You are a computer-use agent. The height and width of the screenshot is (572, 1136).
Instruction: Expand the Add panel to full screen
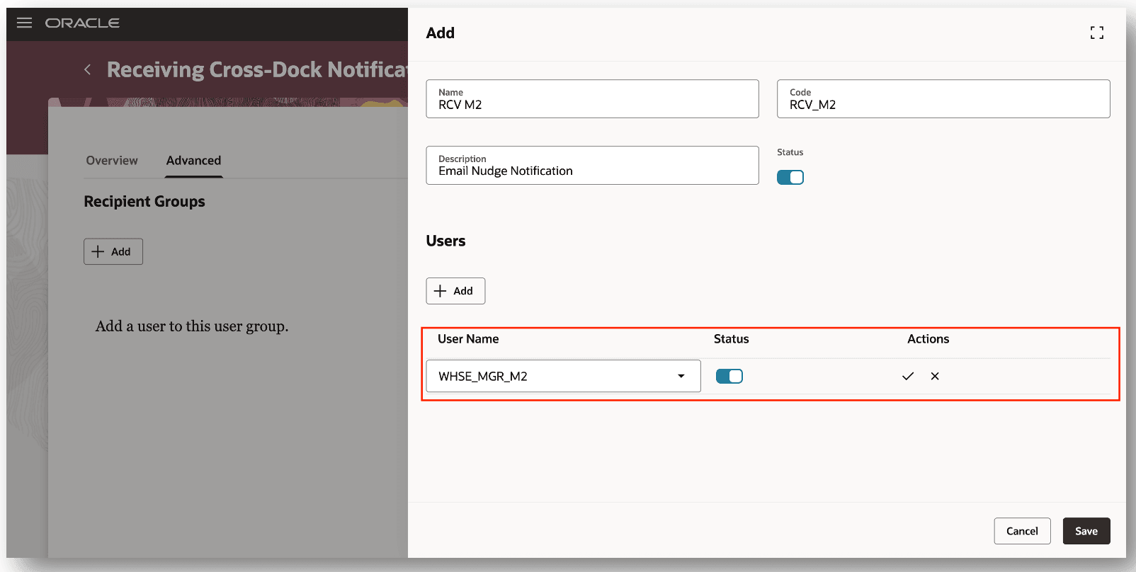[1097, 33]
